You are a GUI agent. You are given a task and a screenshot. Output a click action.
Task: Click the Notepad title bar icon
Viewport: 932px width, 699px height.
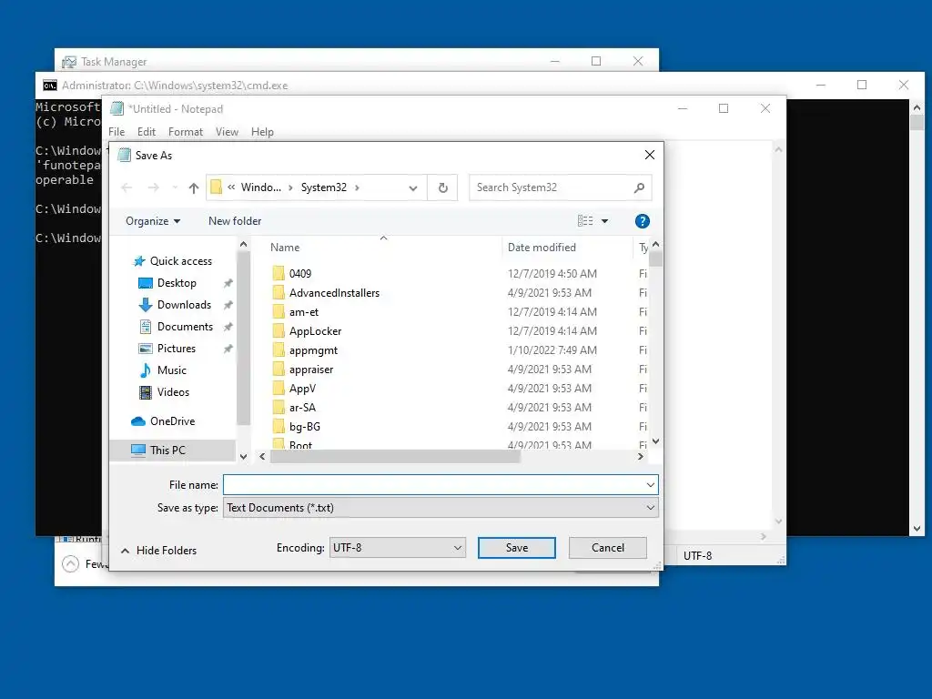pyautogui.click(x=117, y=109)
